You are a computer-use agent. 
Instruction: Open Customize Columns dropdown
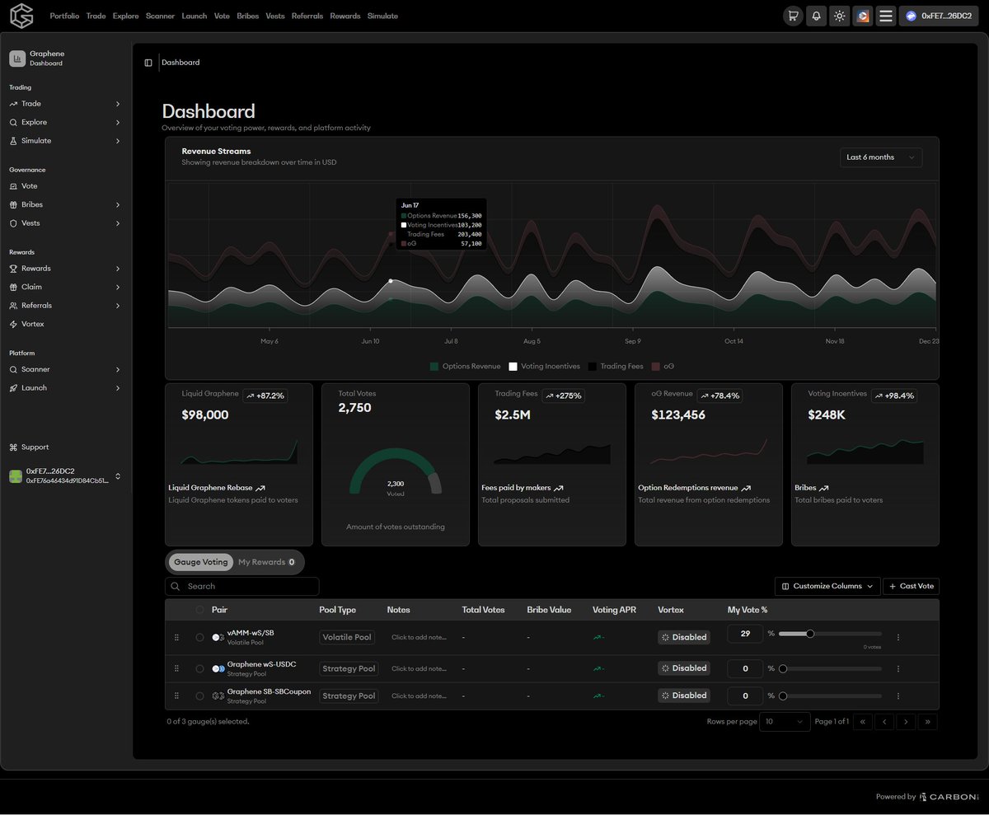[827, 586]
